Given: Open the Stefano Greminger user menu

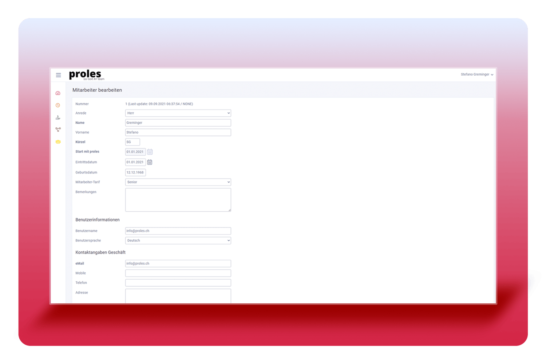Looking at the screenshot, I should (x=477, y=75).
